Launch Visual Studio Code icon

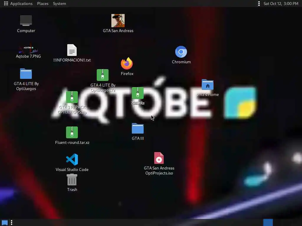tap(72, 159)
